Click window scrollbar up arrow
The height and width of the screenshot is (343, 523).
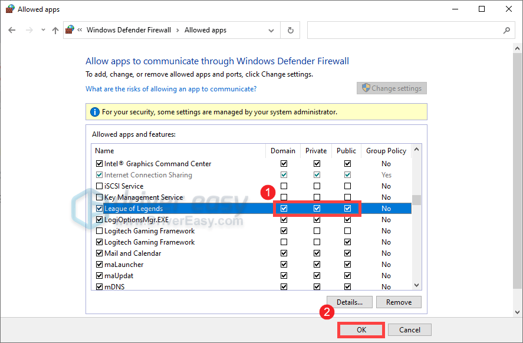pos(517,48)
